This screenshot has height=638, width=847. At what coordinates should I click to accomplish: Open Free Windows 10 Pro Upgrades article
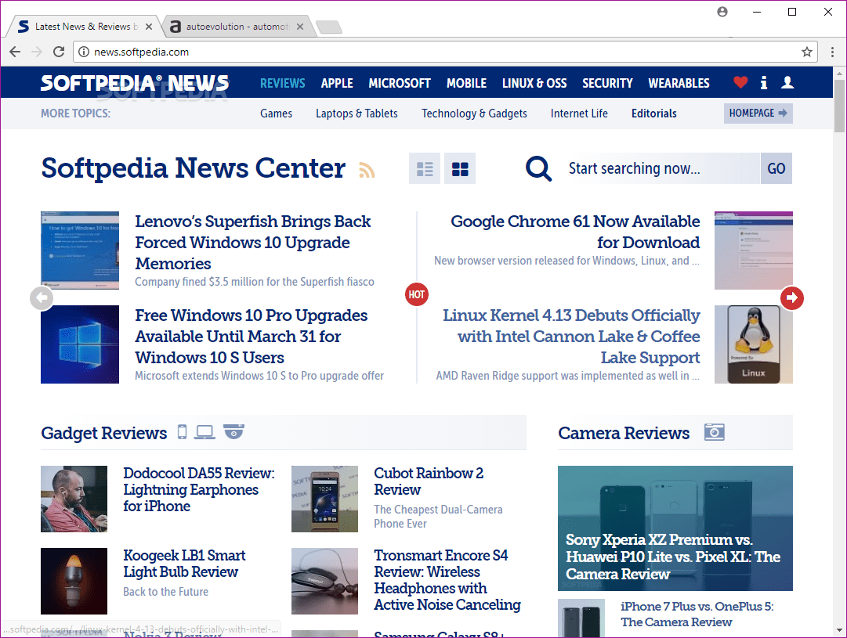click(252, 337)
